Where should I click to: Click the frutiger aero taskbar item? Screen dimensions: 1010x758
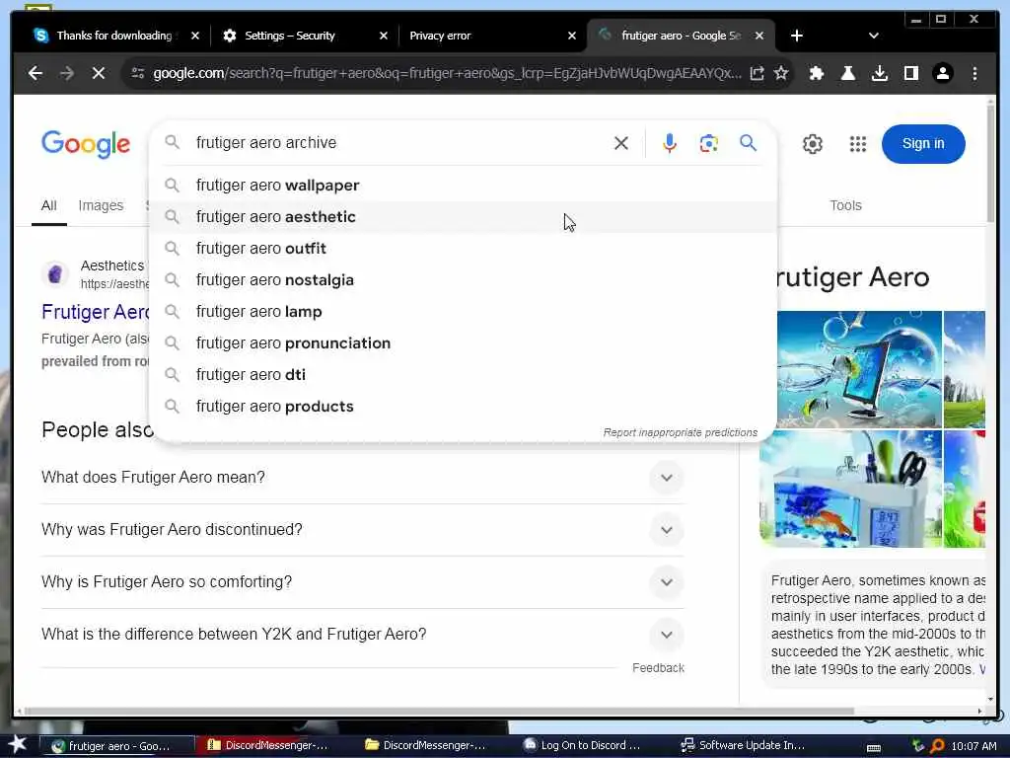click(117, 746)
